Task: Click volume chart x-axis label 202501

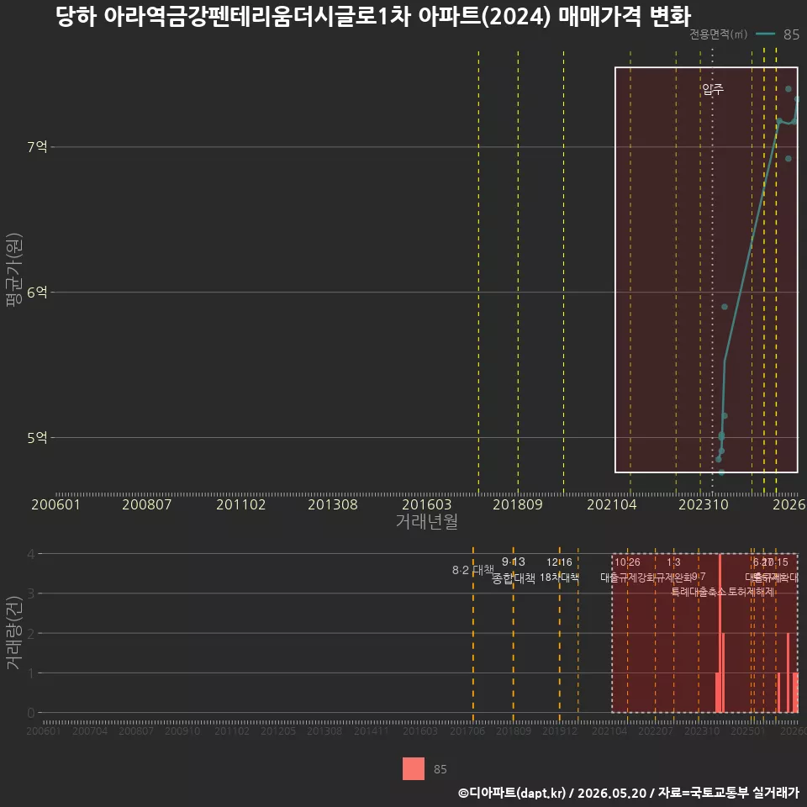Action: (x=748, y=731)
